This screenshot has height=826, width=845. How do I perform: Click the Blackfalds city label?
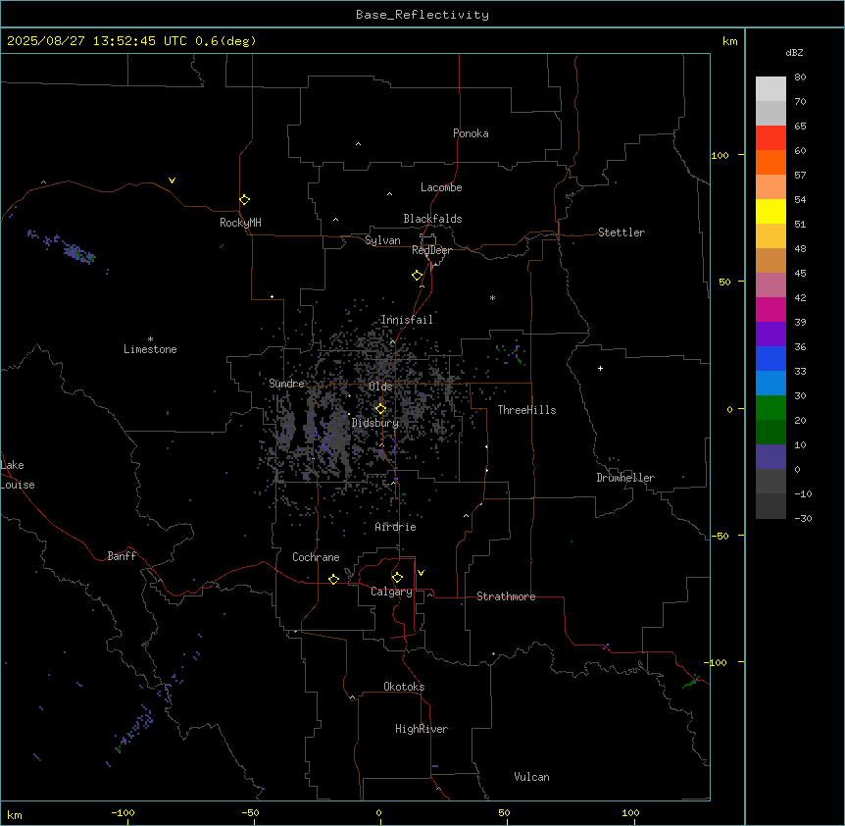click(432, 219)
